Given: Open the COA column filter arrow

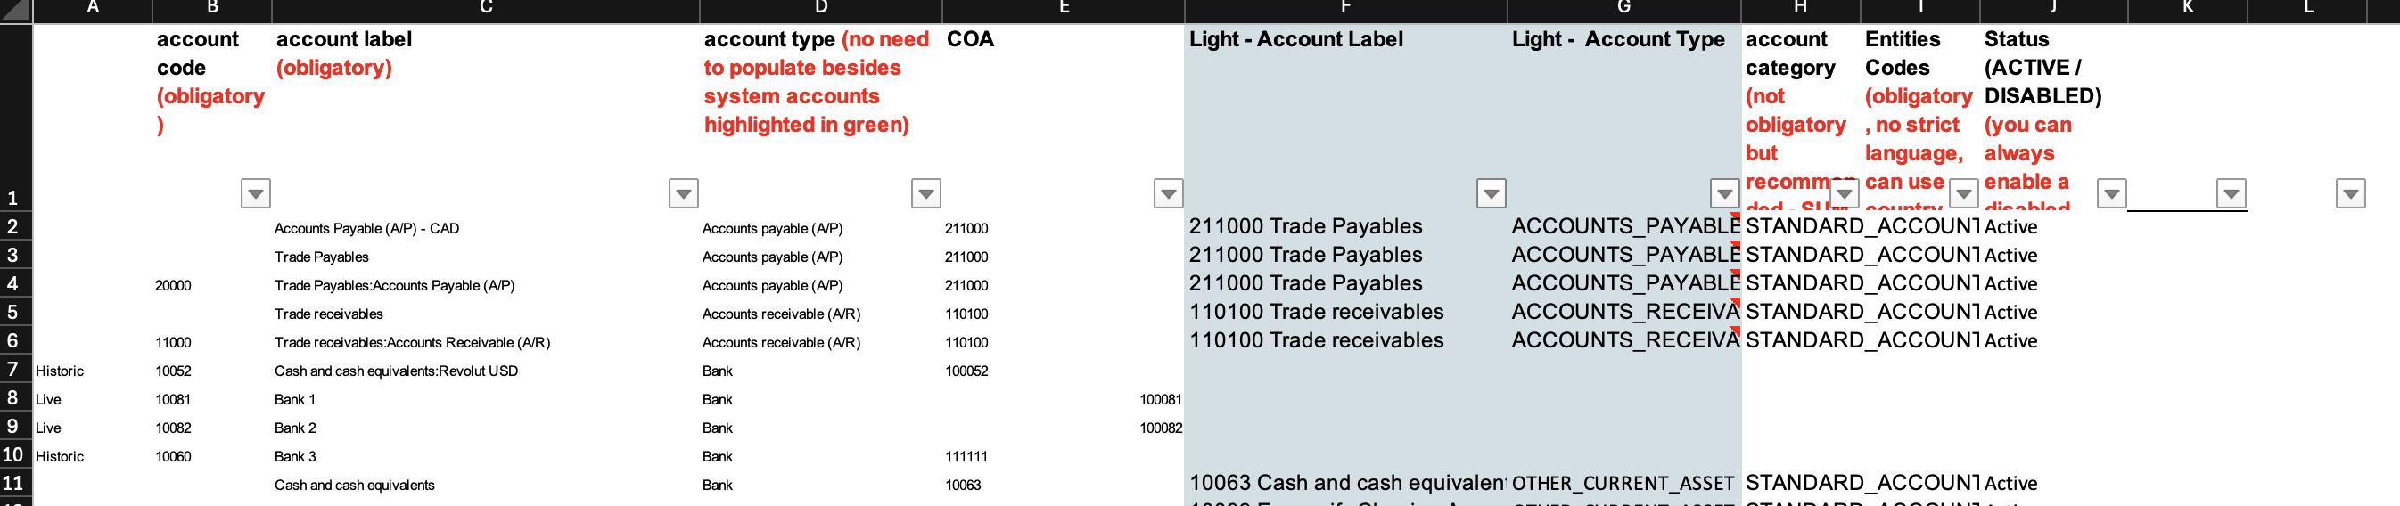Looking at the screenshot, I should point(1167,193).
